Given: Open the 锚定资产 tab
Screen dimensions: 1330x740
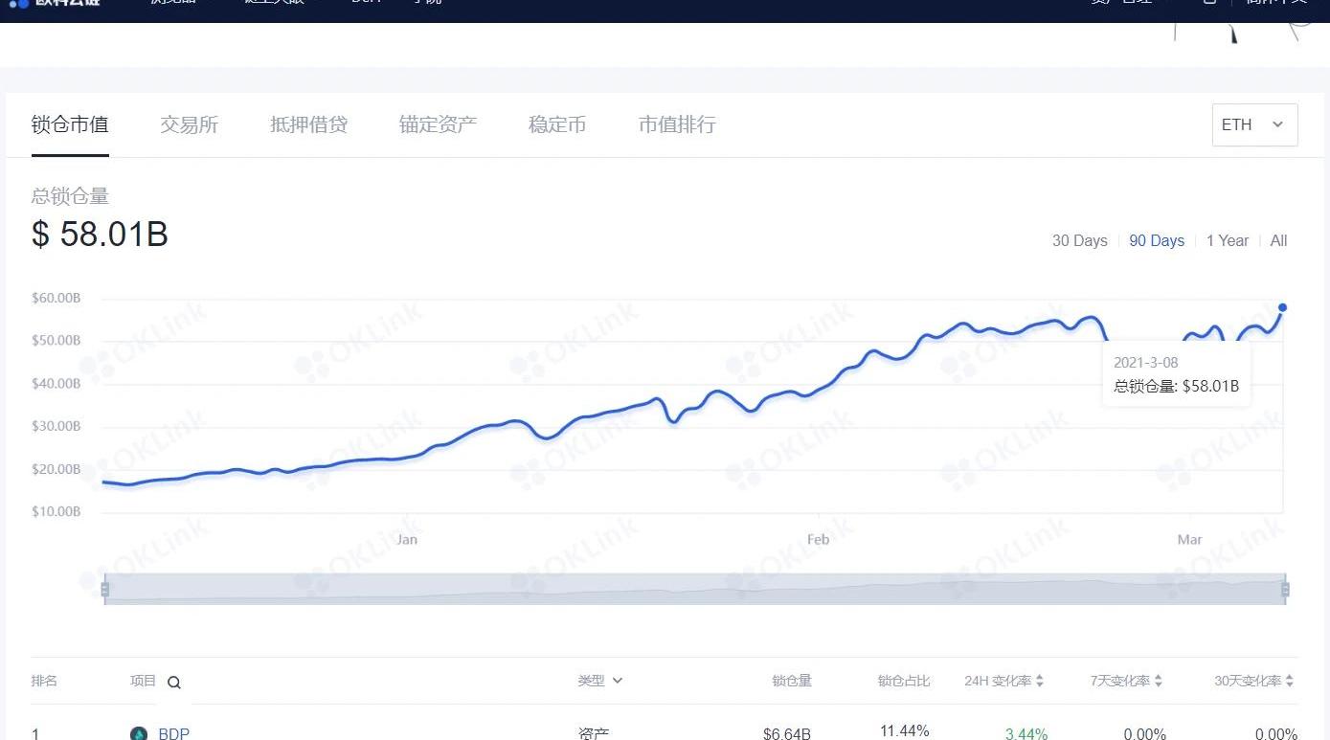Looking at the screenshot, I should pyautogui.click(x=438, y=124).
